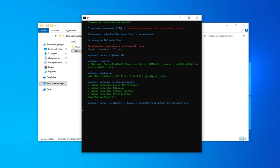Click the up-arrow navigation icon in Explorer

(55, 36)
